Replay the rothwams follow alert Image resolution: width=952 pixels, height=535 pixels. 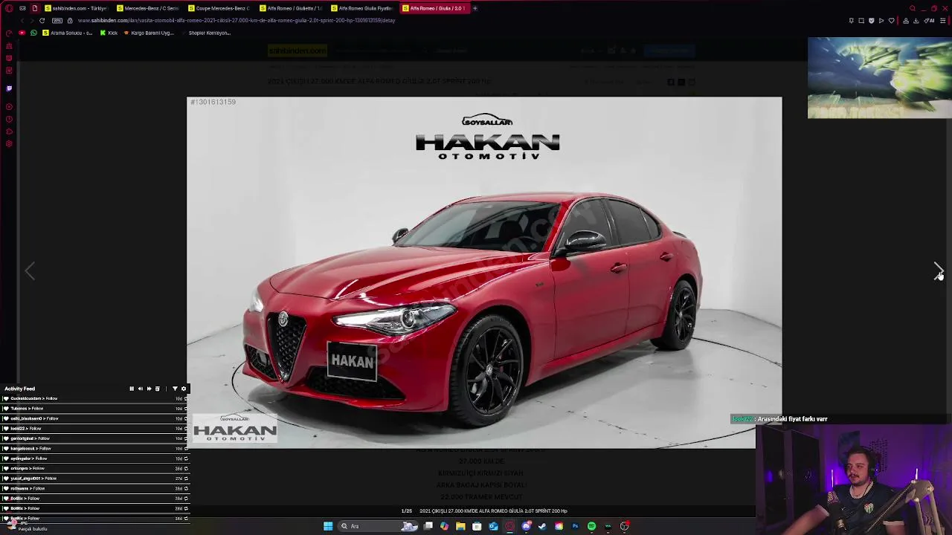pyautogui.click(x=186, y=489)
